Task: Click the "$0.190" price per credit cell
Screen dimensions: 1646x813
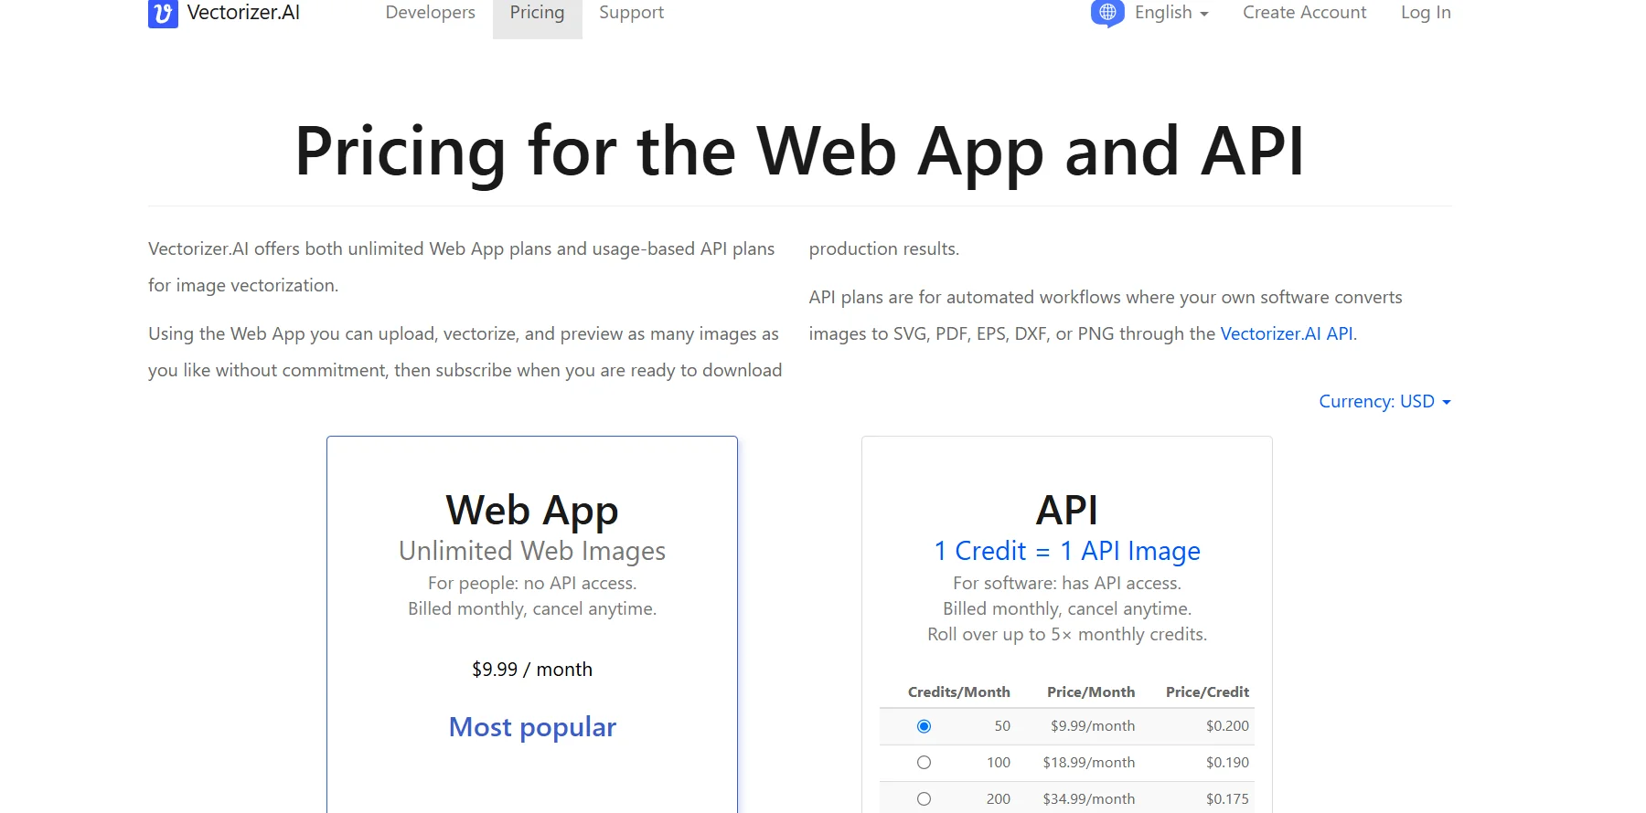Action: coord(1227,763)
